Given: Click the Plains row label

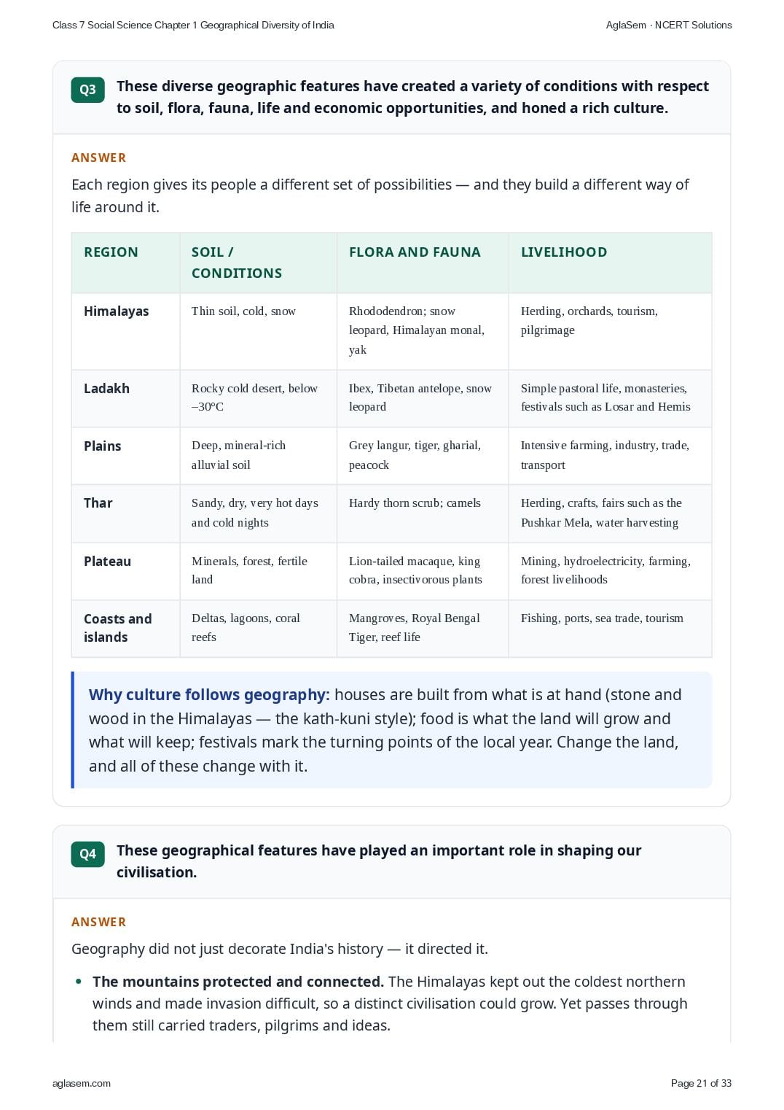Looking at the screenshot, I should [103, 446].
